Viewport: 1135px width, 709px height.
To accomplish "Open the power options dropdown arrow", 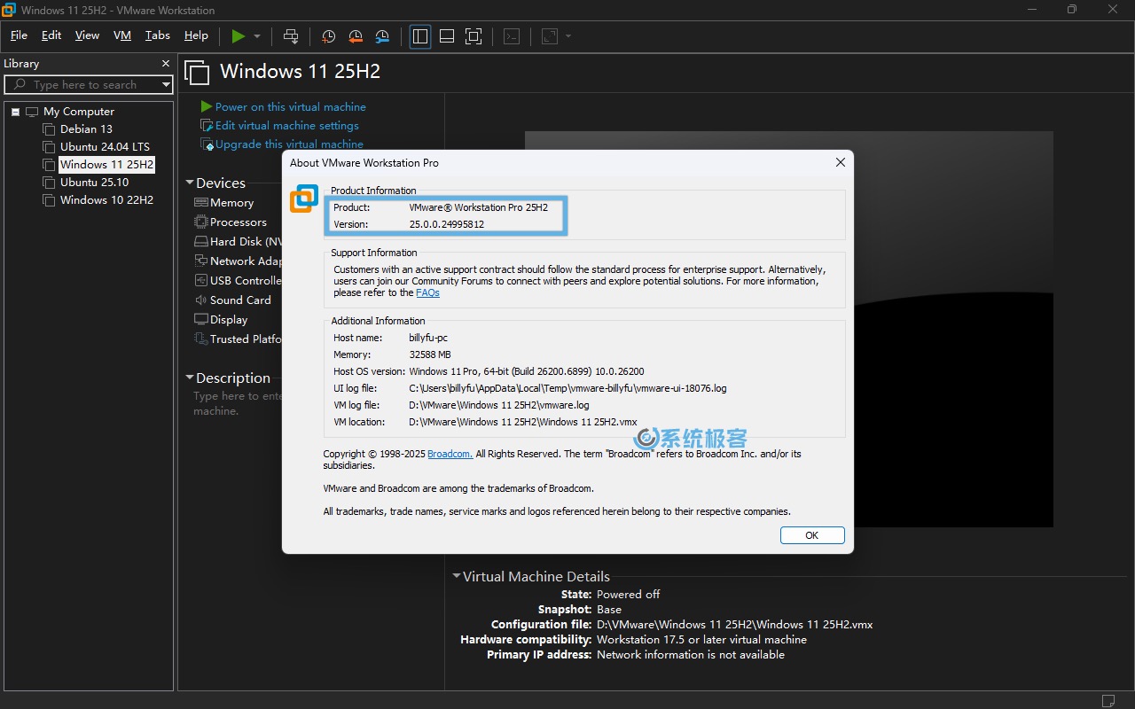I will (257, 36).
